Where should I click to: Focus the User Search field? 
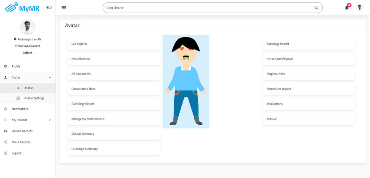(212, 8)
